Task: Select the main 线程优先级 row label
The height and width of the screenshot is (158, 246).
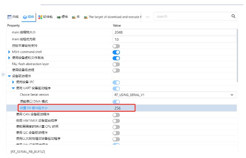Action: tap(24, 39)
